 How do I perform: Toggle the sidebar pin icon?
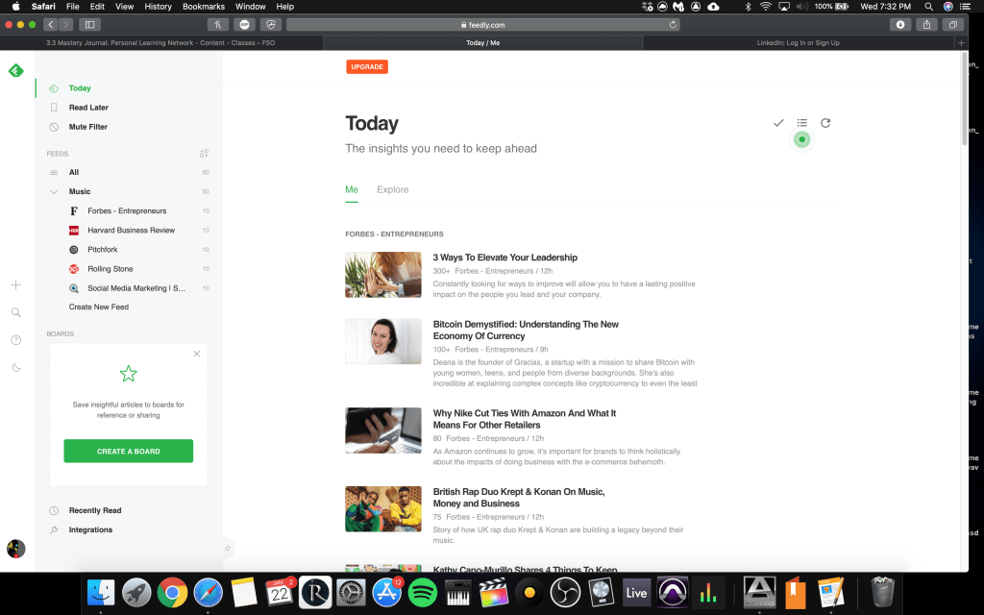228,549
